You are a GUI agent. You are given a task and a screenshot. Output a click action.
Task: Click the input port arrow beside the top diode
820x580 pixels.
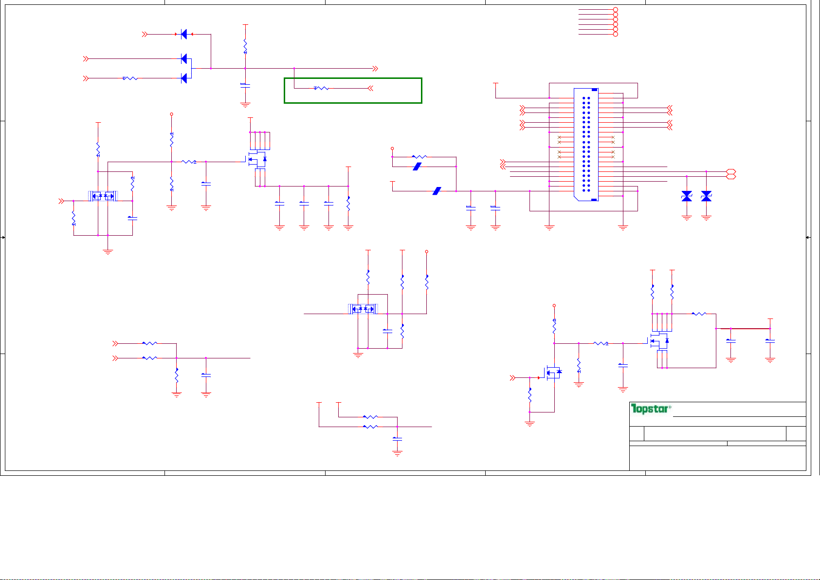[145, 34]
